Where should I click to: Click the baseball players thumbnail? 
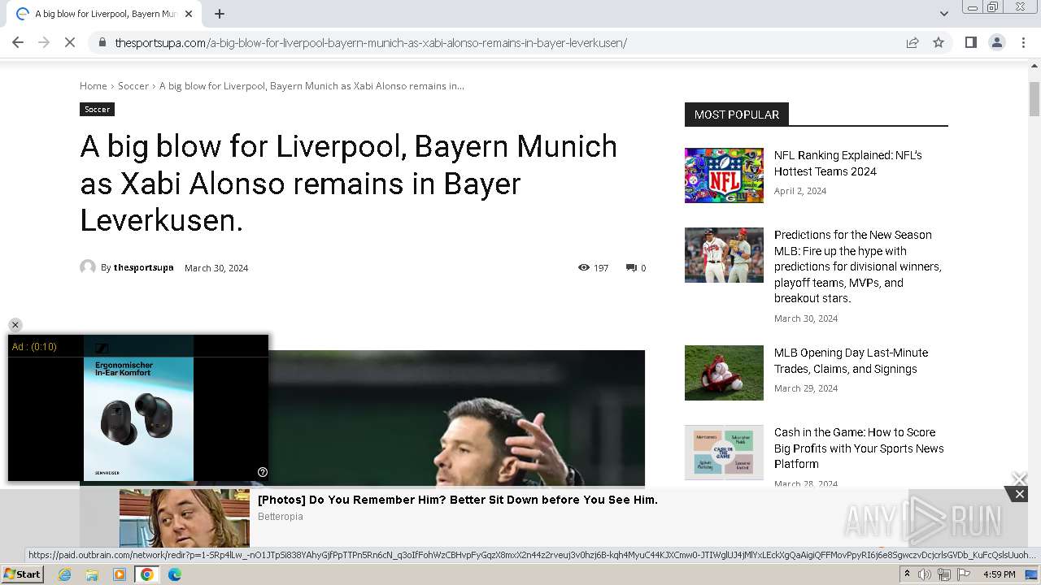[x=724, y=255]
